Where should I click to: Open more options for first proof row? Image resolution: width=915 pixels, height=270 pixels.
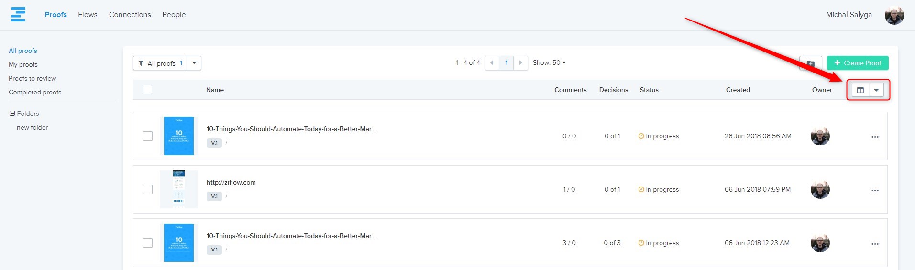875,137
